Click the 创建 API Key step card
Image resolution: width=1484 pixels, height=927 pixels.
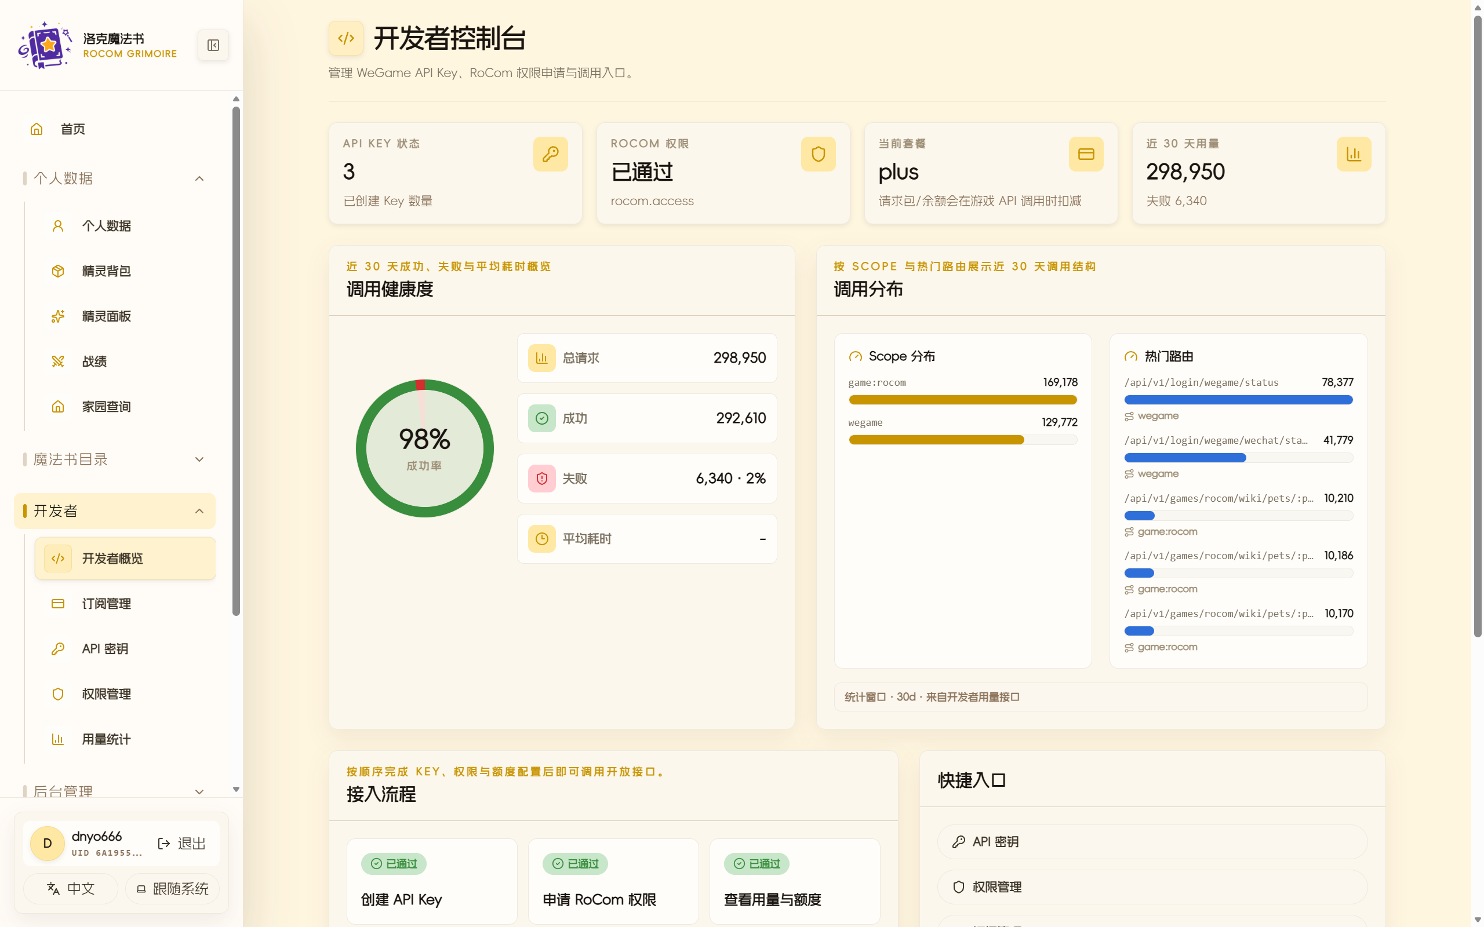pyautogui.click(x=432, y=882)
